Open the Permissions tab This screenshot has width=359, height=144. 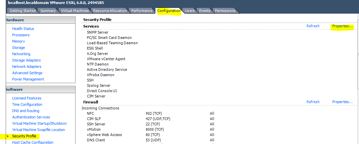[225, 11]
